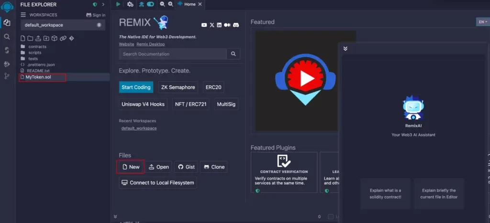Expand the File Explorer header arrow

[x=103, y=5]
